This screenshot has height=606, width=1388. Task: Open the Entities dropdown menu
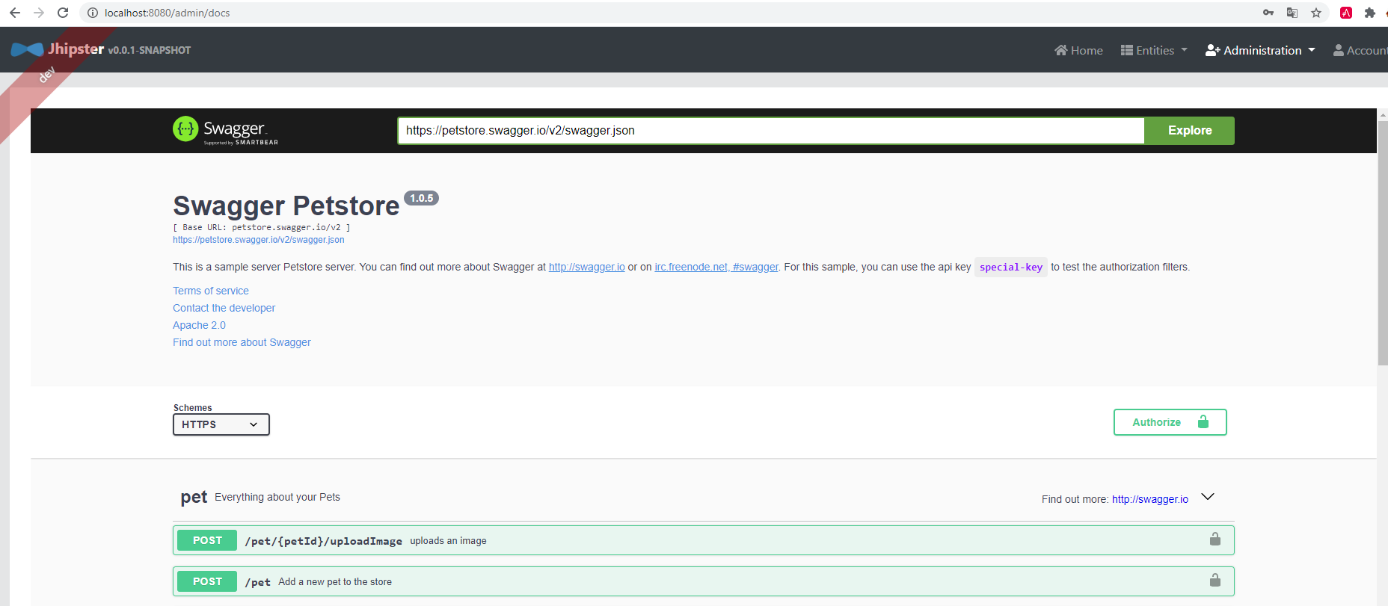tap(1154, 50)
